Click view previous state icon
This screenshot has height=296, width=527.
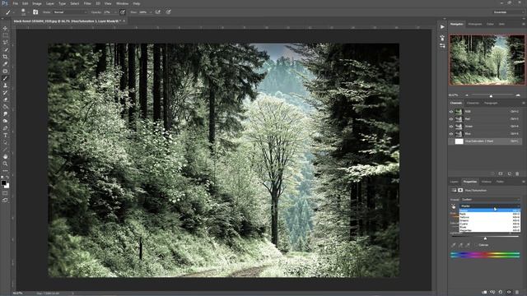[x=492, y=293]
